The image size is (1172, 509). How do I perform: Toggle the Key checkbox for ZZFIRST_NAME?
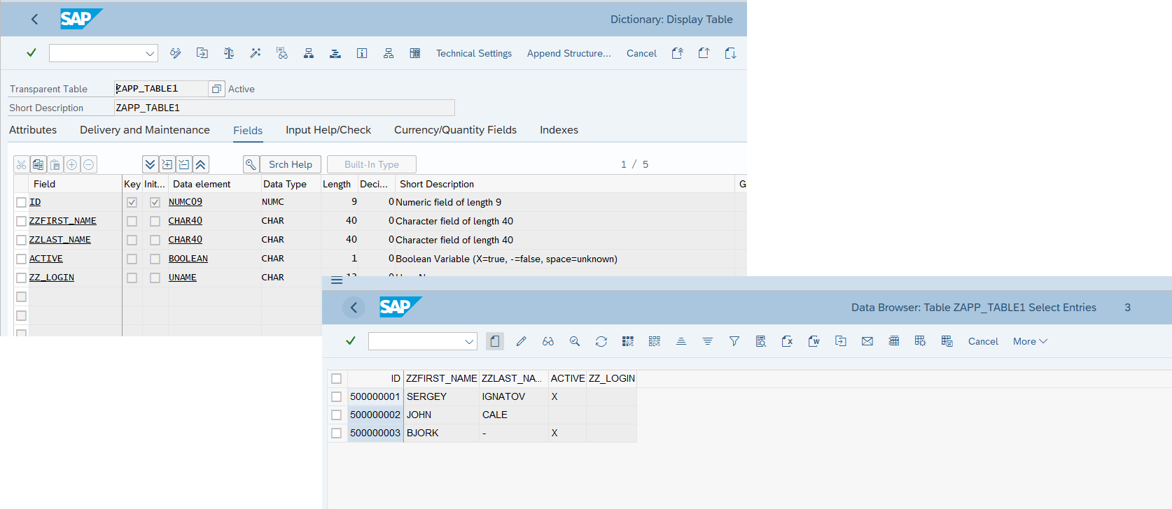132,221
